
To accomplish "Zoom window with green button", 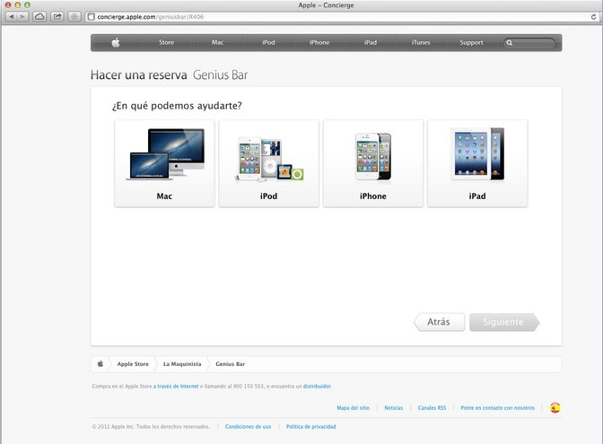I will click(x=27, y=5).
